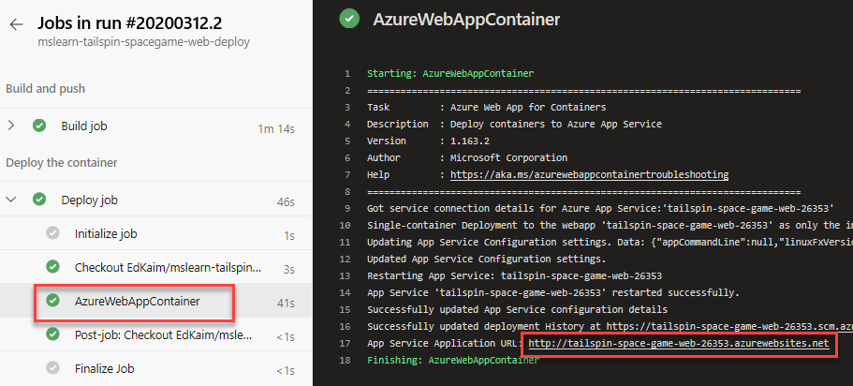Click gray status icon beside Finalize Job
Viewport: 853px width, 386px height.
pos(52,368)
